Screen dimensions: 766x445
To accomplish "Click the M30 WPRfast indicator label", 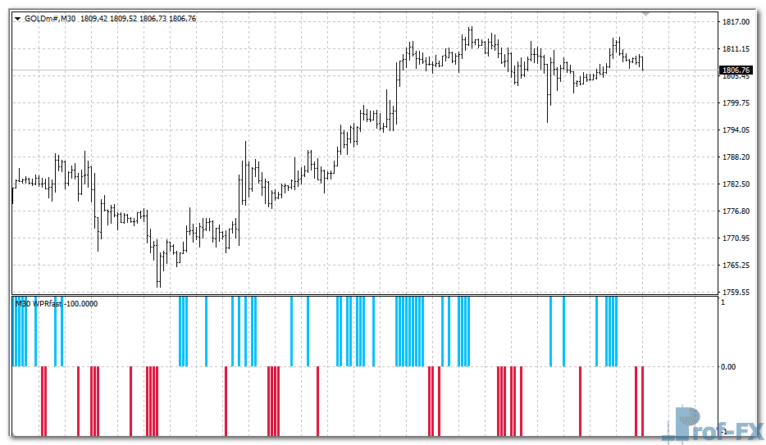I will coord(56,304).
